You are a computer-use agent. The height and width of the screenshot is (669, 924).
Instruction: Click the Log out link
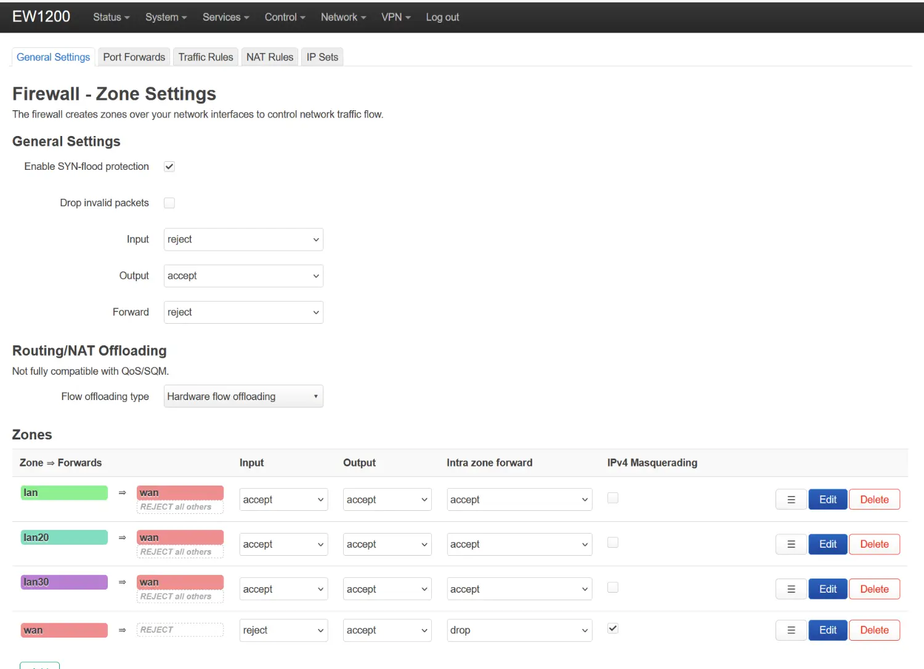442,17
